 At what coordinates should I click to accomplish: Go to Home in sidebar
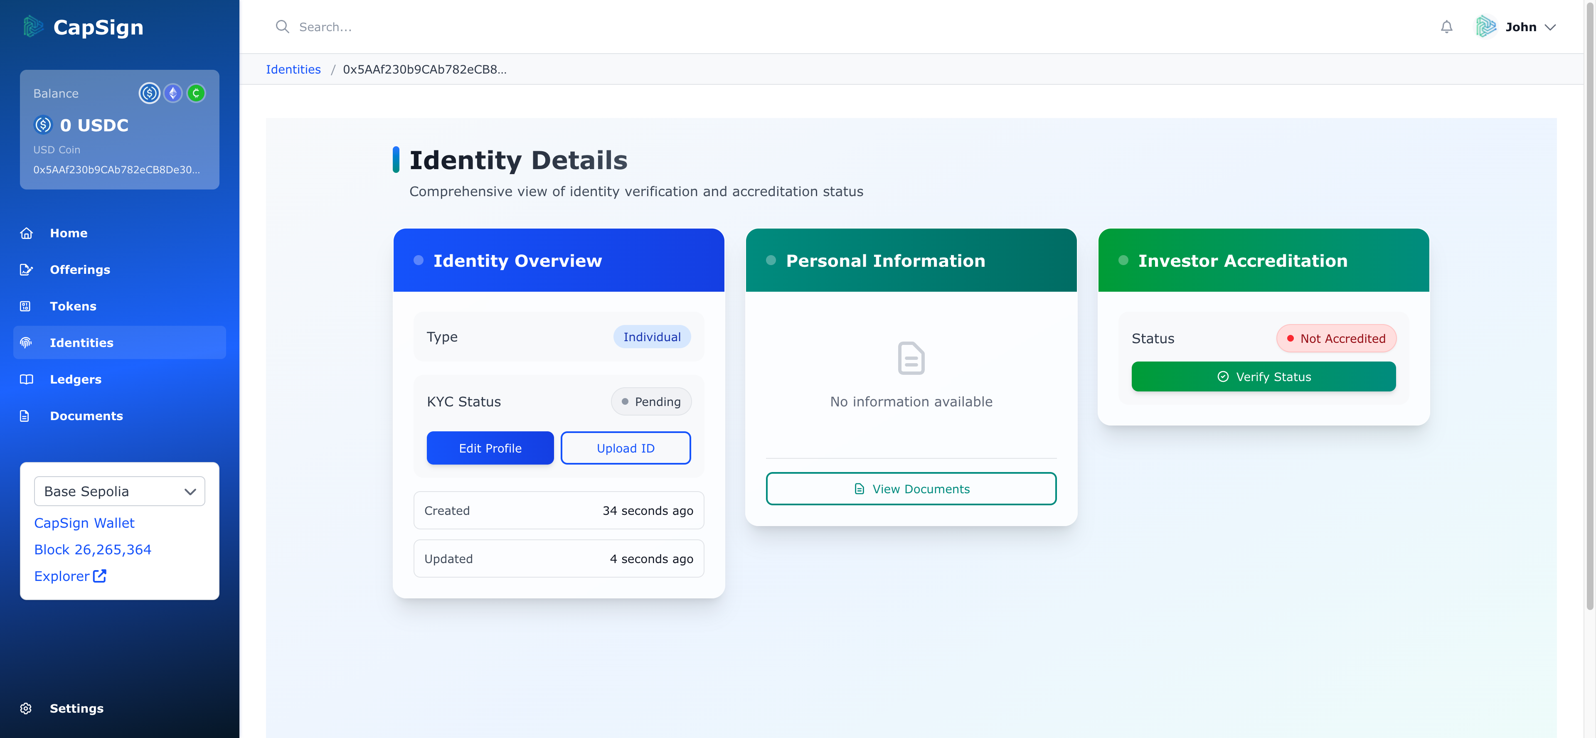[x=120, y=233]
